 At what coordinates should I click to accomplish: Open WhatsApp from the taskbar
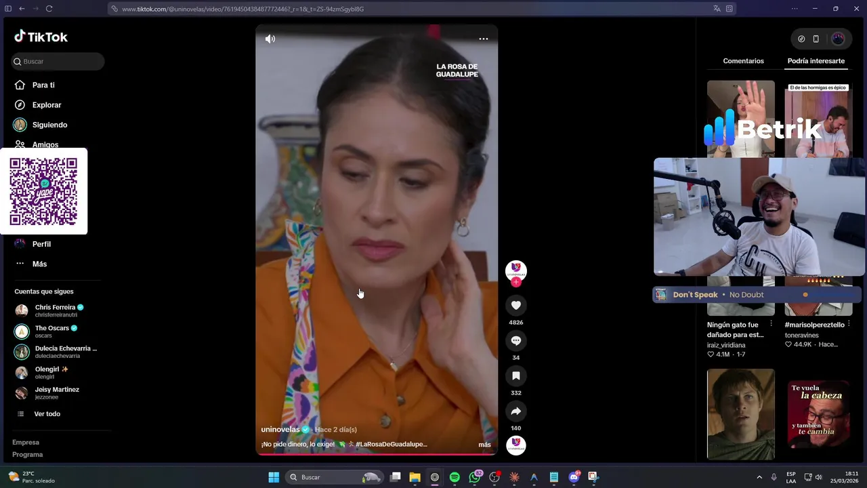click(475, 477)
